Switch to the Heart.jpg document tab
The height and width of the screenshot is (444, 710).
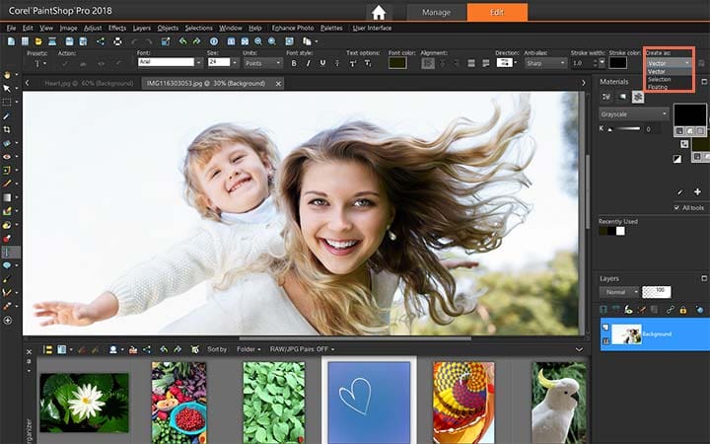[89, 83]
